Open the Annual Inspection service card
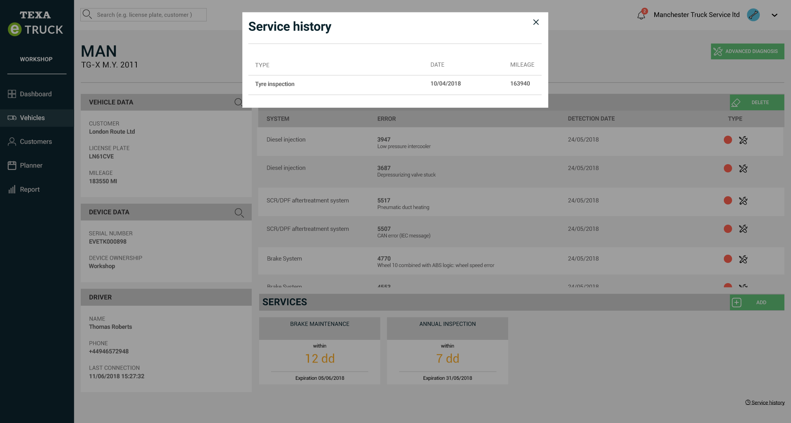Viewport: 791px width, 423px height. [447, 351]
